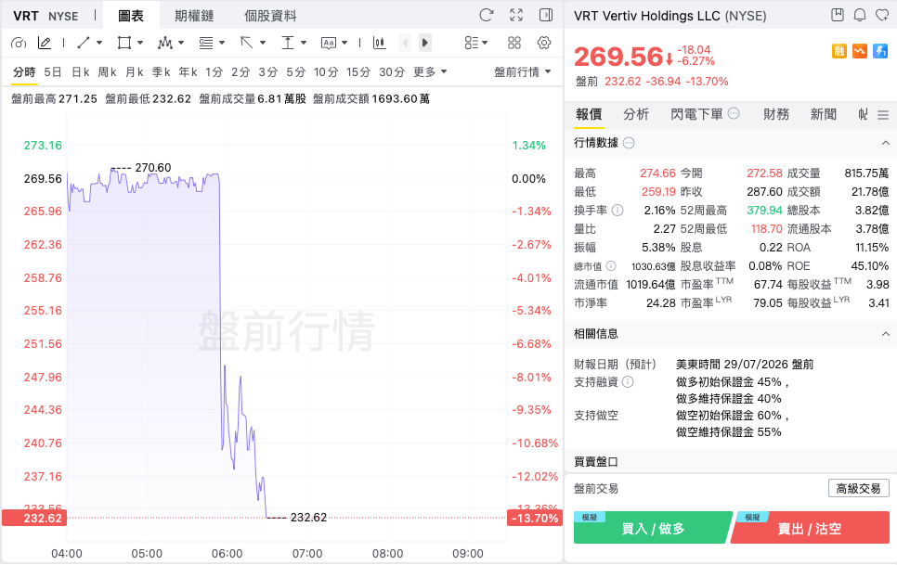Switch to 月k chart period

pyautogui.click(x=134, y=72)
